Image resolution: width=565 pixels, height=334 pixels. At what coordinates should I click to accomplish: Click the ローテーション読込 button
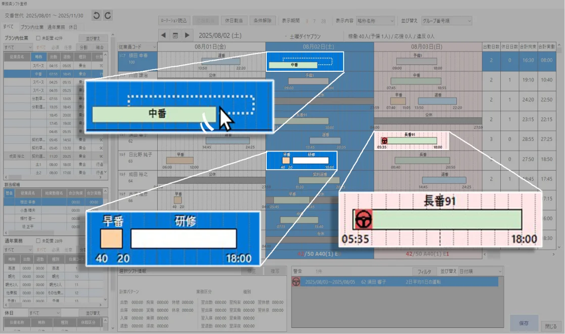(x=174, y=21)
